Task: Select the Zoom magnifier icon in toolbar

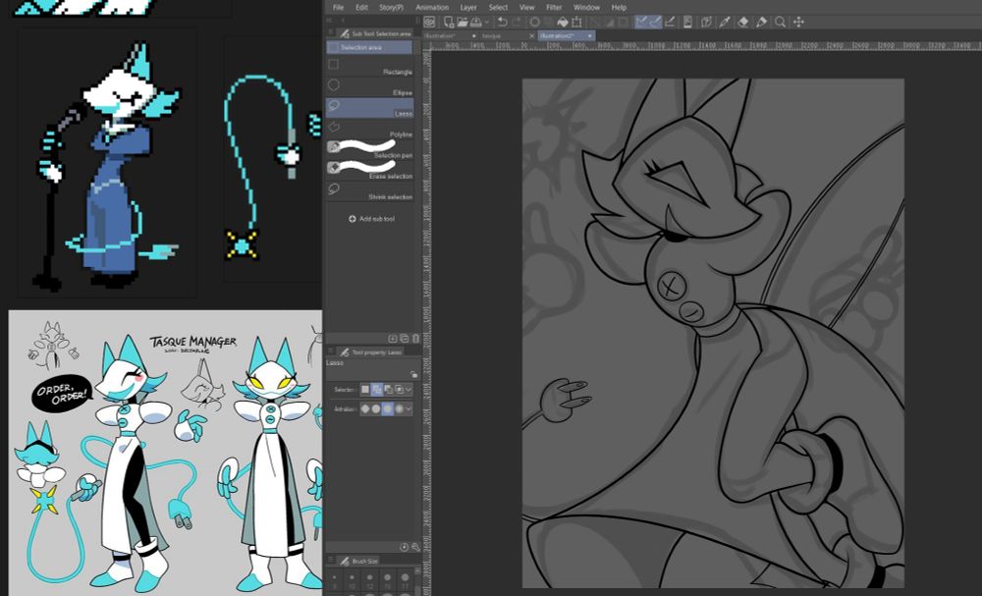Action: point(780,22)
